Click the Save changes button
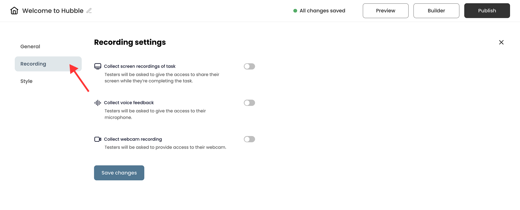Image resolution: width=520 pixels, height=210 pixels. (x=119, y=173)
